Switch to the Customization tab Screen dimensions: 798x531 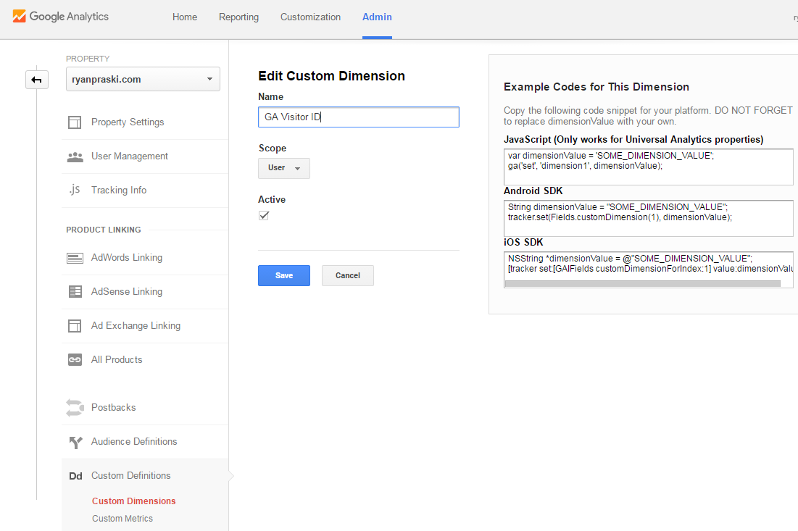click(x=310, y=17)
